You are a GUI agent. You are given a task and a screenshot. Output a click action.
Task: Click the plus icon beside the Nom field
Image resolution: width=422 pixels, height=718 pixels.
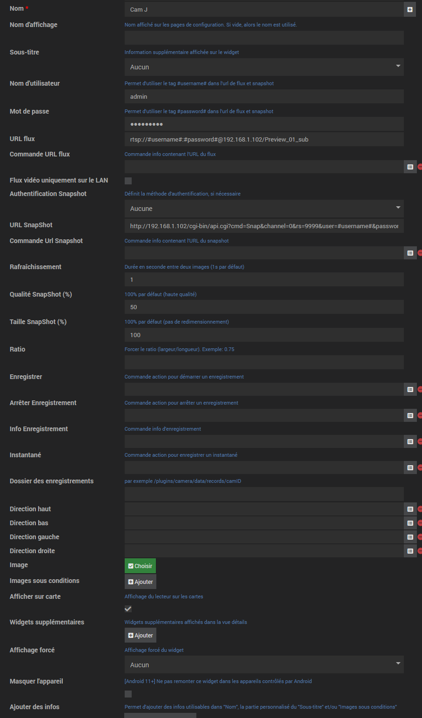pos(410,9)
